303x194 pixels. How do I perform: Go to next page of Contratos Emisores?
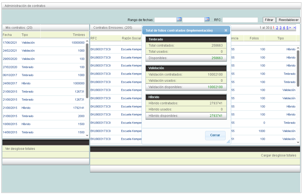[290, 28]
